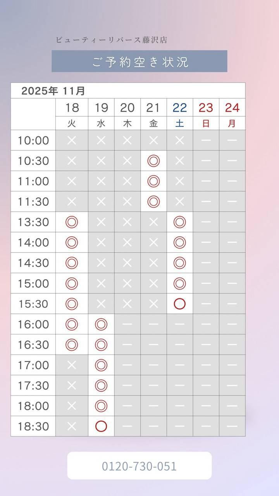Click the 2025年 11月 month label

pos(53,91)
